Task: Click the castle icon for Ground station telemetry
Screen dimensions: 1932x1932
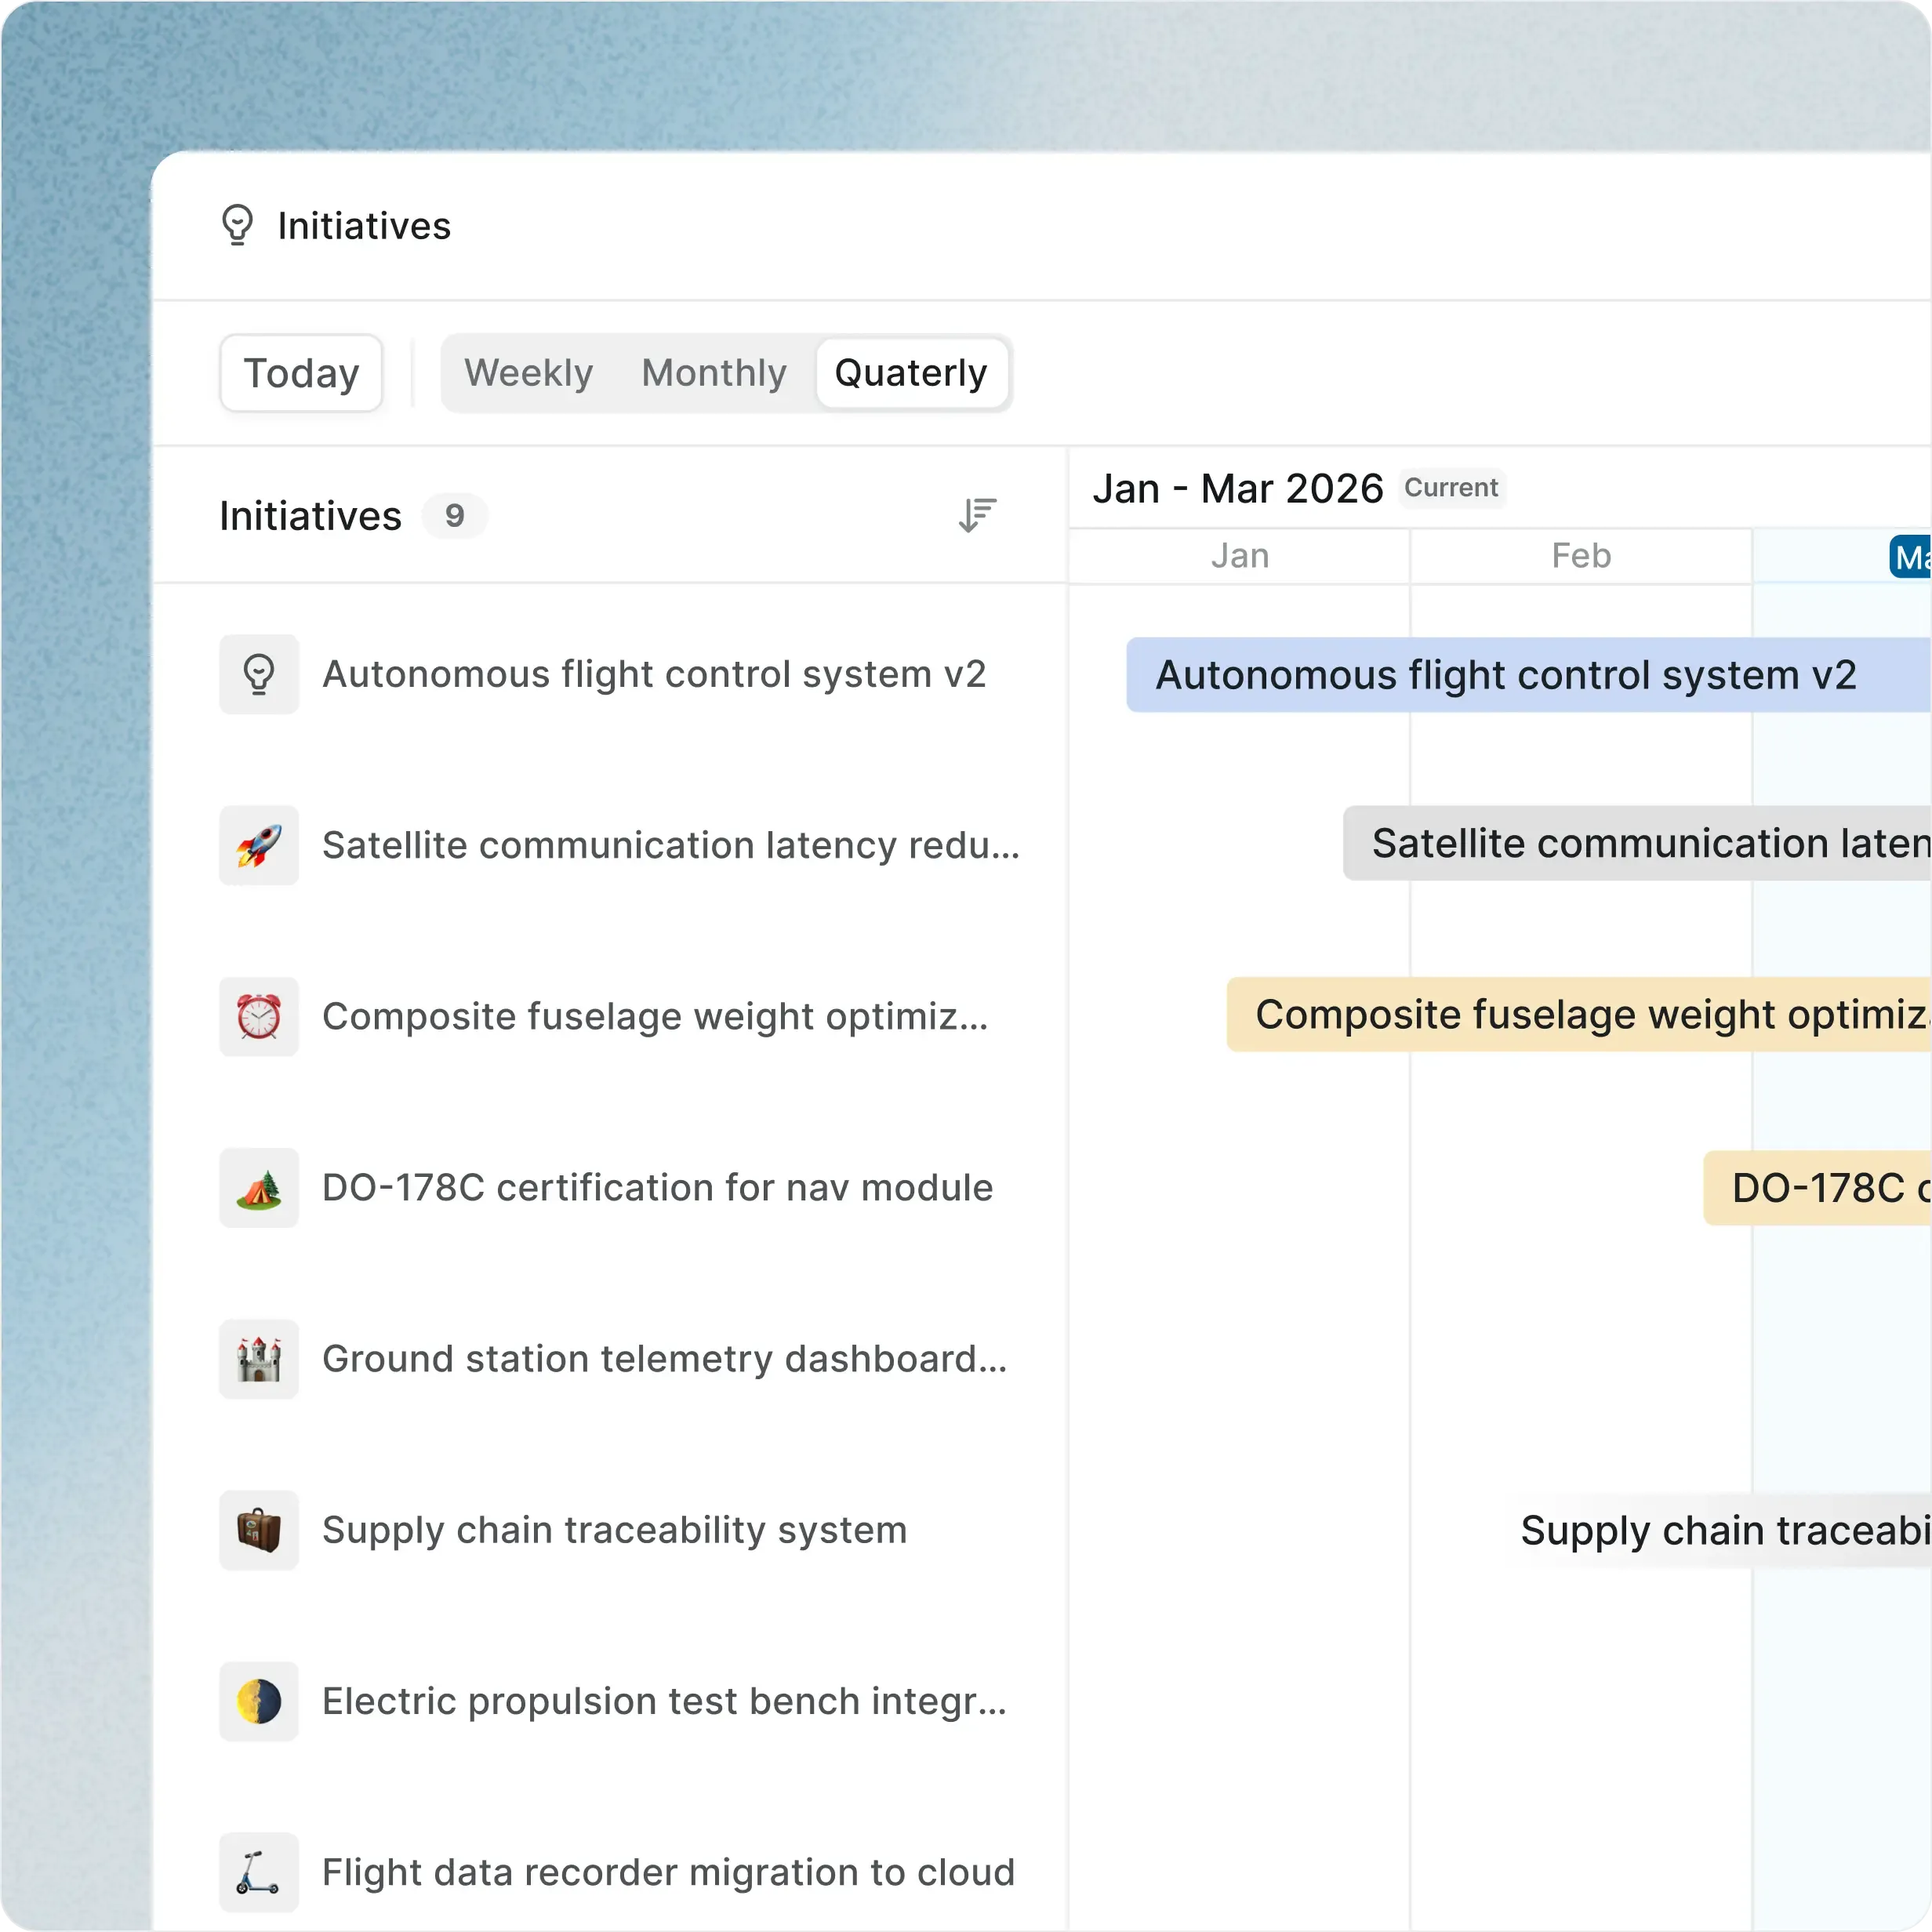Action: (x=259, y=1359)
